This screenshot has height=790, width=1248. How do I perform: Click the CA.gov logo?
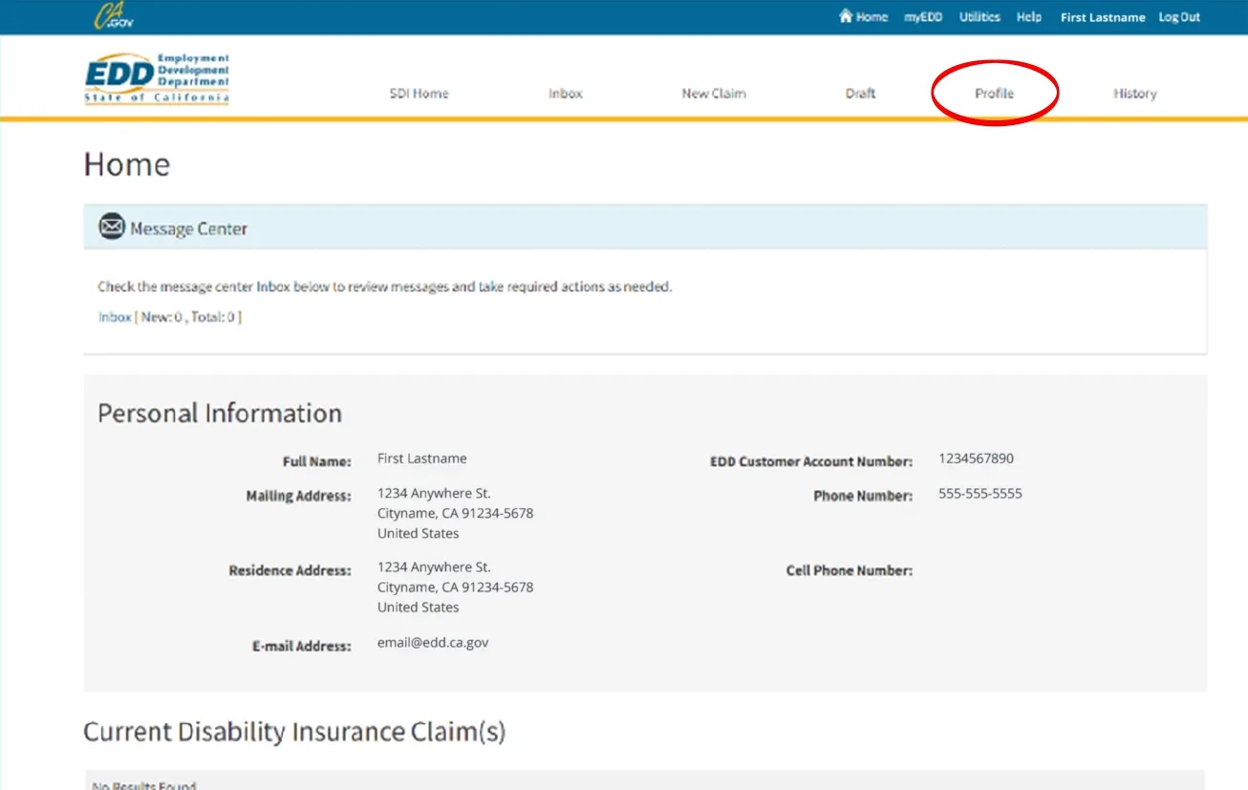tap(113, 16)
